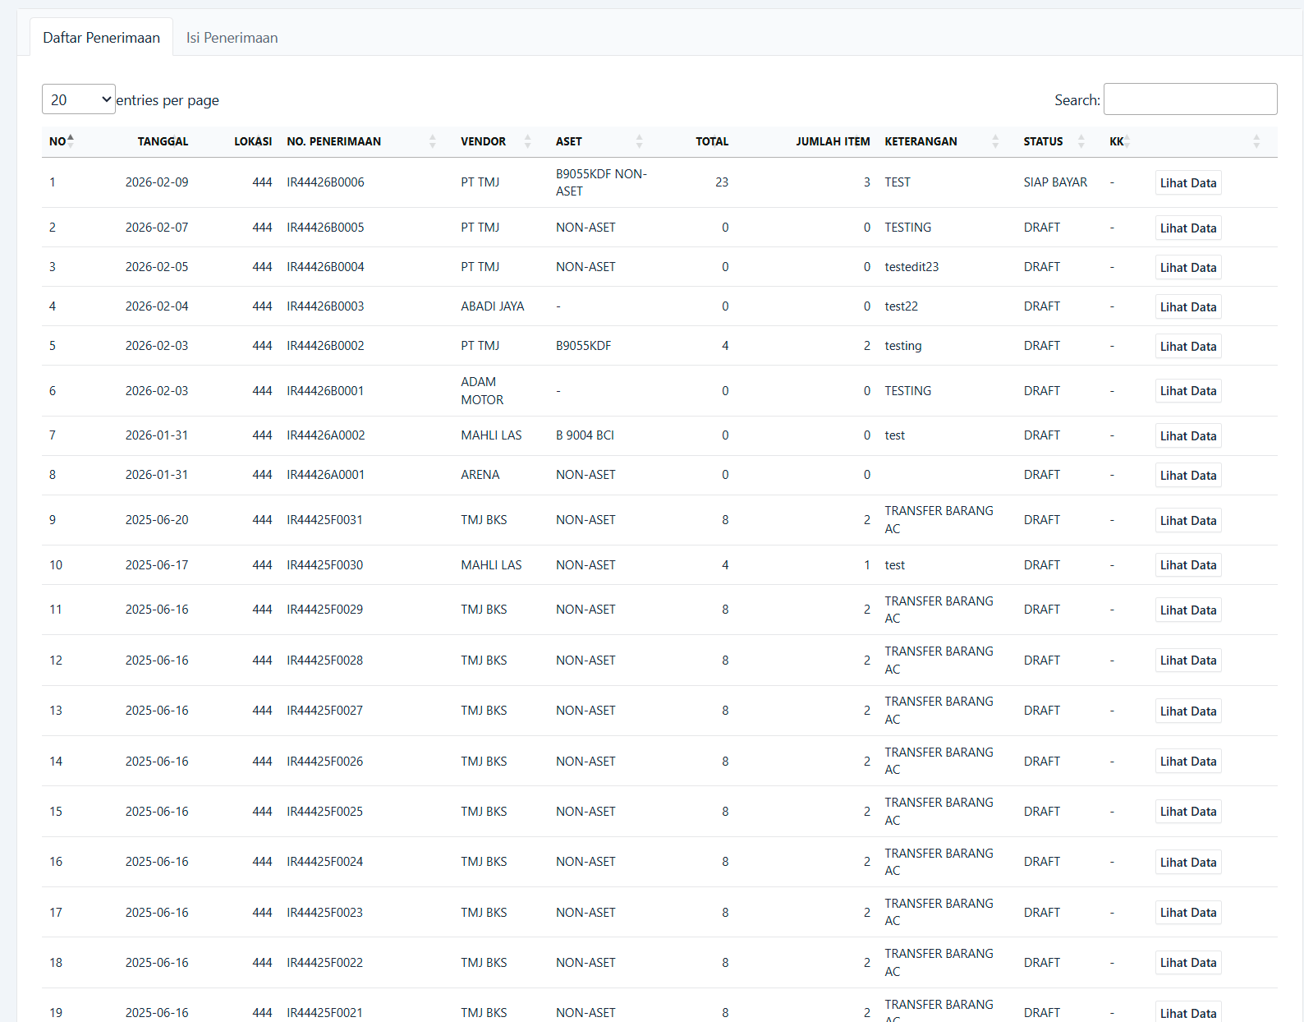
Task: Open Lihat Data for IR44425F0024
Action: pyautogui.click(x=1187, y=862)
